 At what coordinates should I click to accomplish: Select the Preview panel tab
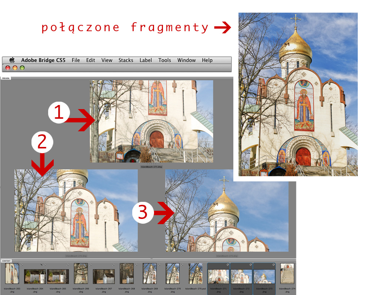(6, 78)
